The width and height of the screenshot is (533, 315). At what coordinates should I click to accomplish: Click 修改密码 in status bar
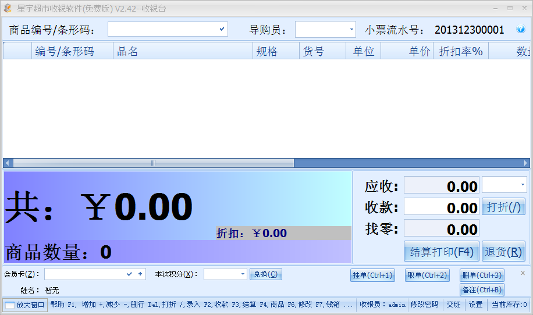click(425, 305)
